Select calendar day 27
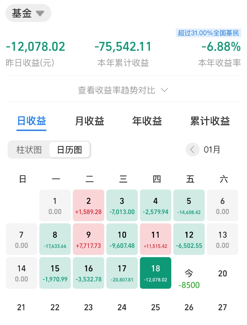The height and width of the screenshot is (325, 247). click(x=222, y=307)
